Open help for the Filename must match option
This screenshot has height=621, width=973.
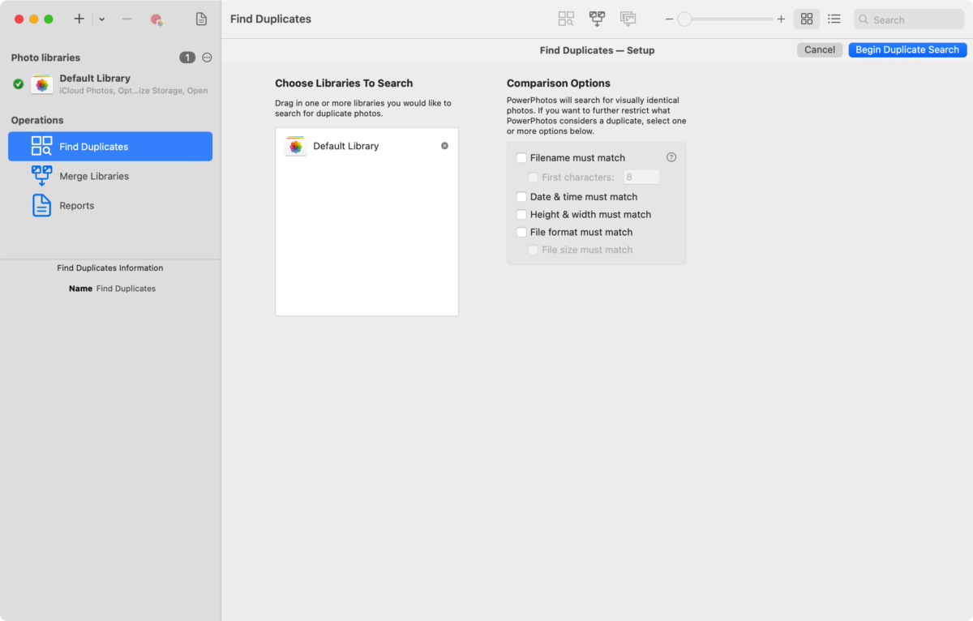pos(671,157)
